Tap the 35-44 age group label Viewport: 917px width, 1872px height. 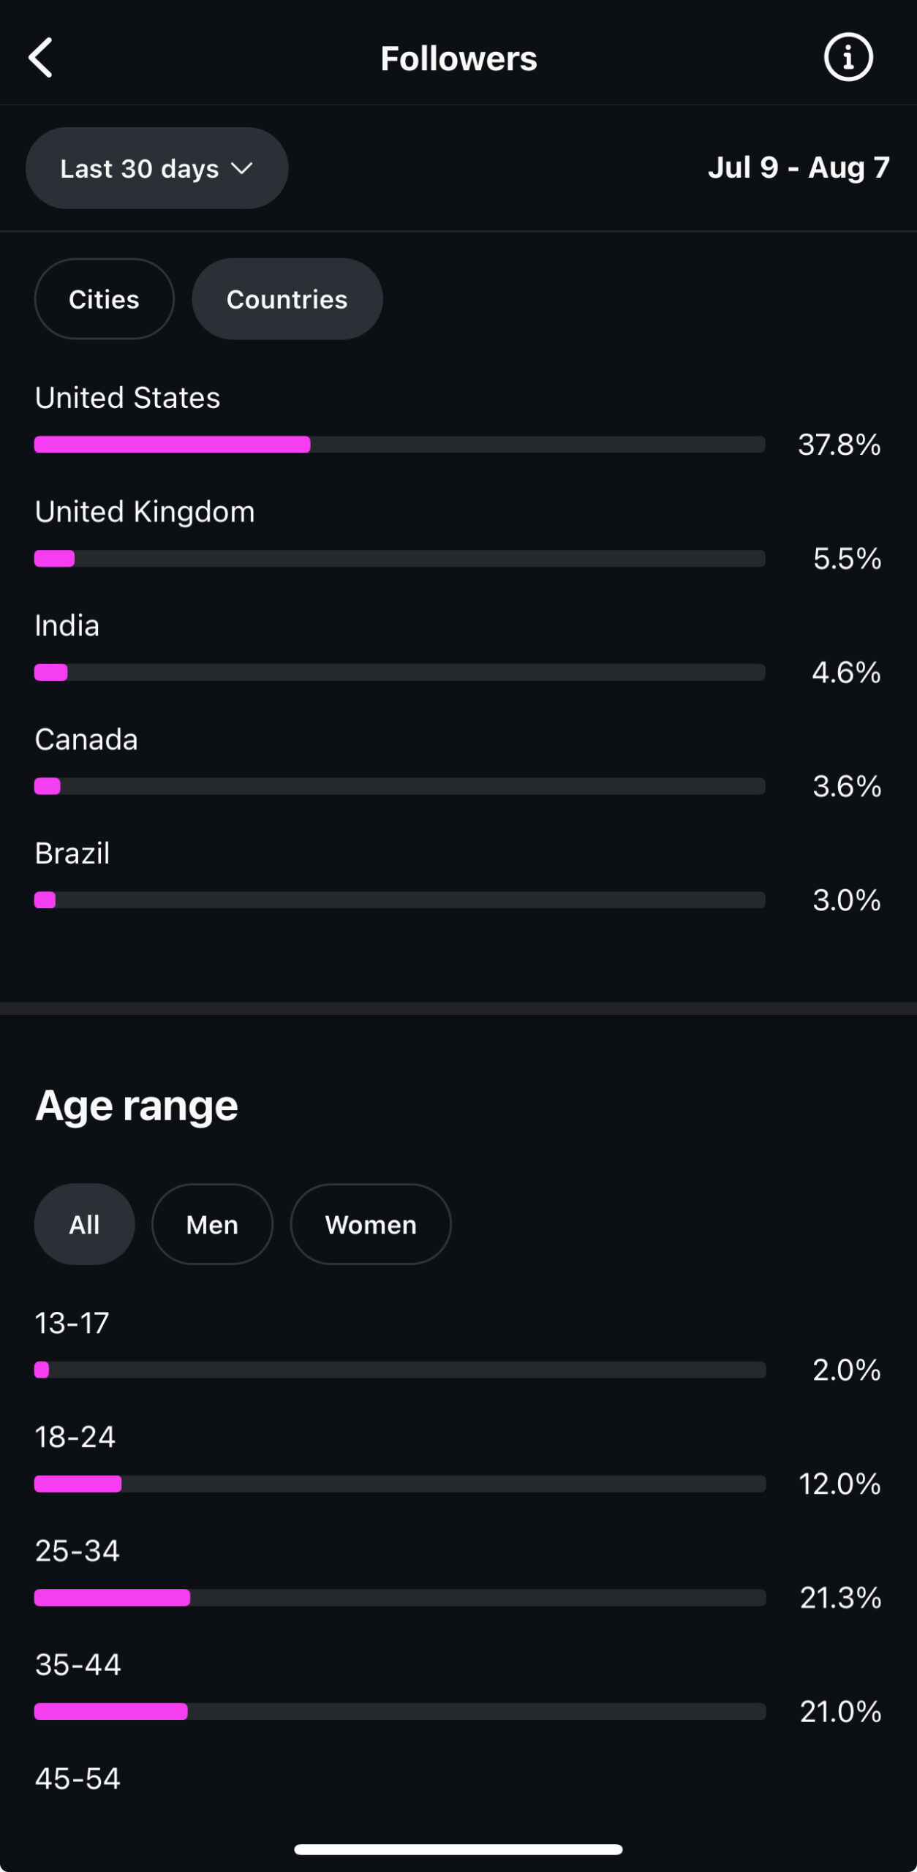point(78,1665)
